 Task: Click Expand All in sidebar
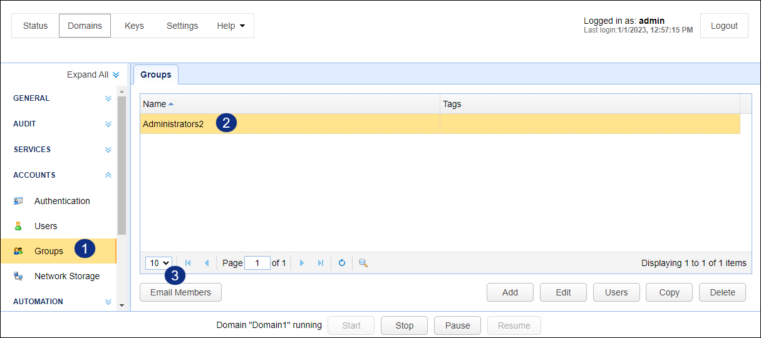93,74
